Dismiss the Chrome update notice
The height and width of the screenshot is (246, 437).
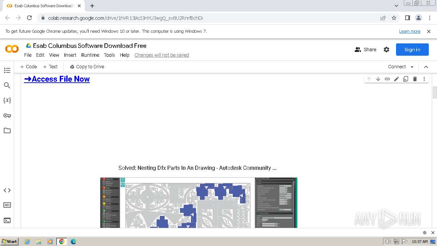point(429,31)
